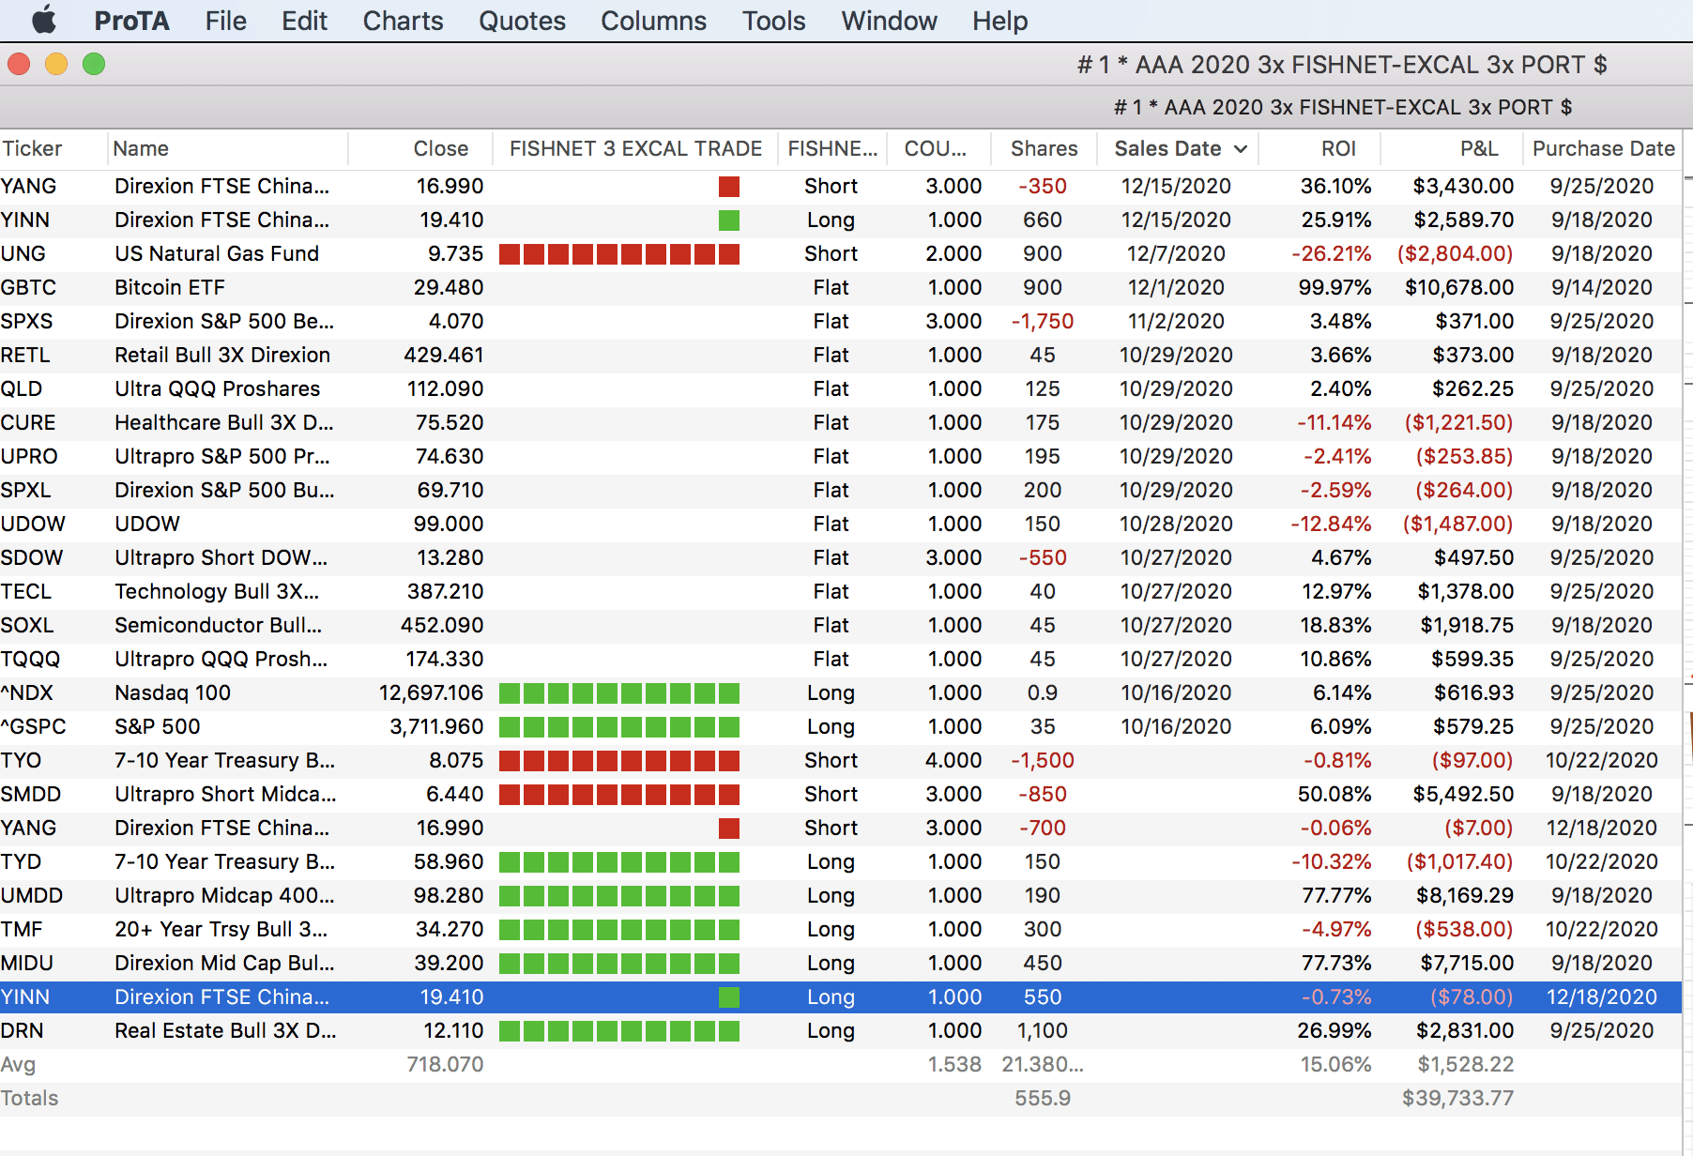Open the Columns menu
This screenshot has height=1156, width=1693.
point(653,21)
